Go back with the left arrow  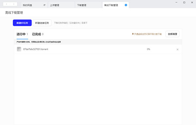(x=7, y=4)
